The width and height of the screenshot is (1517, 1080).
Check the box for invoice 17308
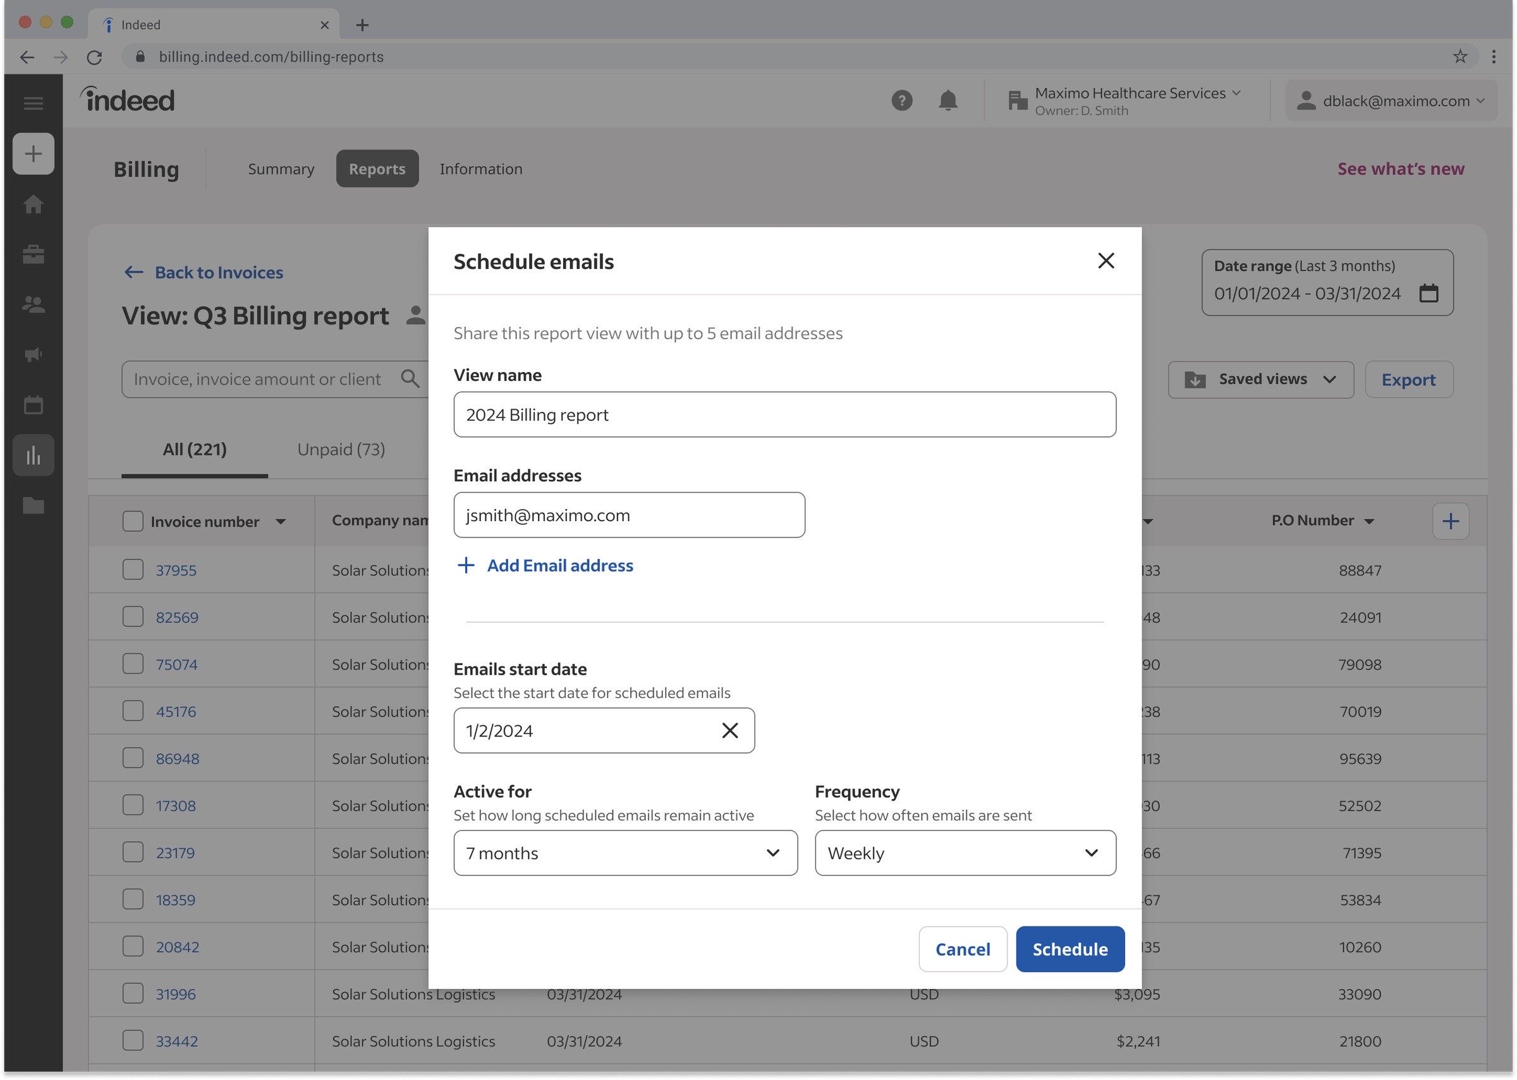tap(133, 805)
